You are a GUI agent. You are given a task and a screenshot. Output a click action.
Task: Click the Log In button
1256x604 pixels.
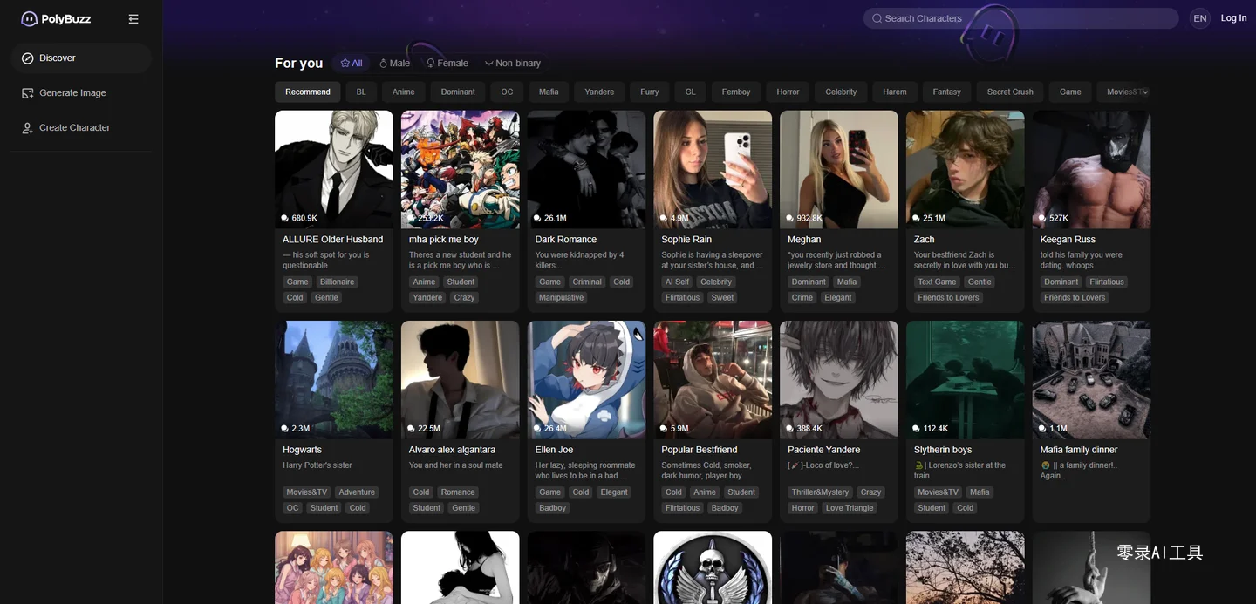[x=1233, y=18]
